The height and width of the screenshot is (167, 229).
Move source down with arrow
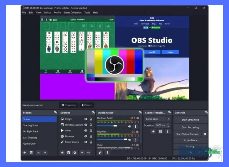pyautogui.click(x=89, y=153)
